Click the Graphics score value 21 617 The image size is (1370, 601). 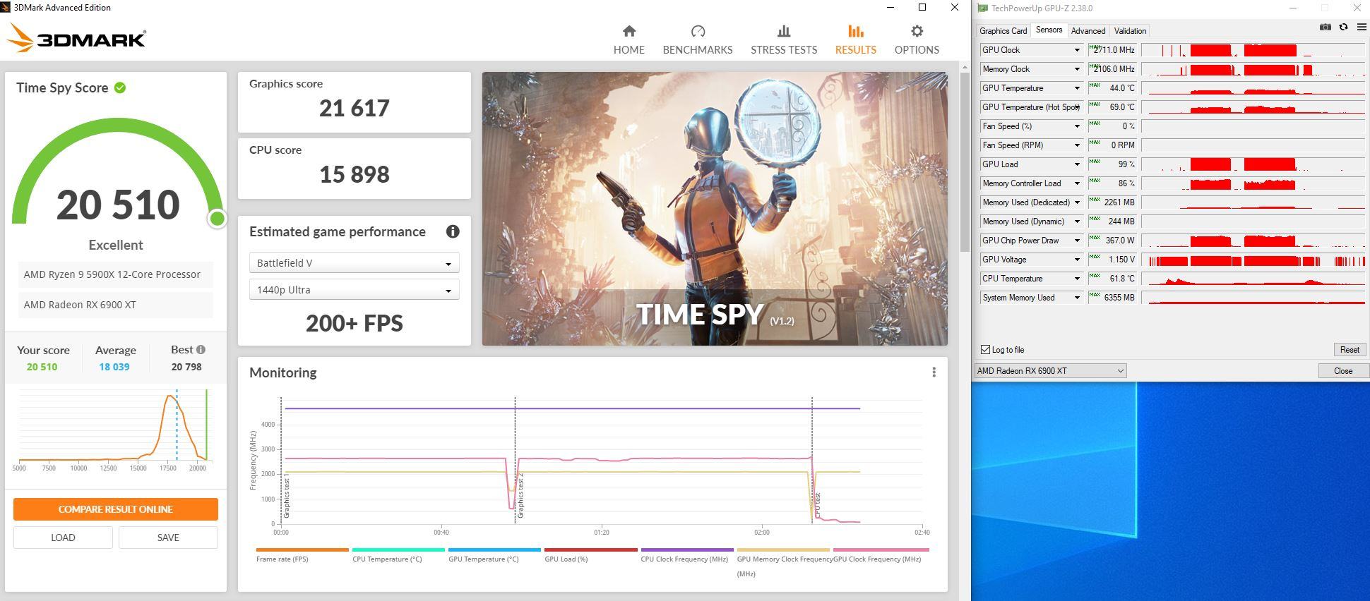pyautogui.click(x=354, y=108)
